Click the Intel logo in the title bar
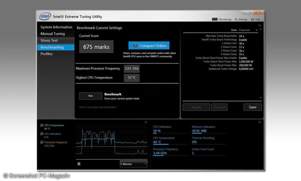Viewport: 301px width, 181px height. pos(45,17)
